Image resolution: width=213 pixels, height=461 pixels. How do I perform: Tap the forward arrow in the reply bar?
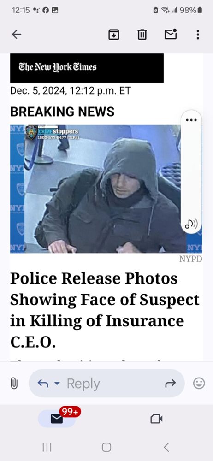click(171, 383)
